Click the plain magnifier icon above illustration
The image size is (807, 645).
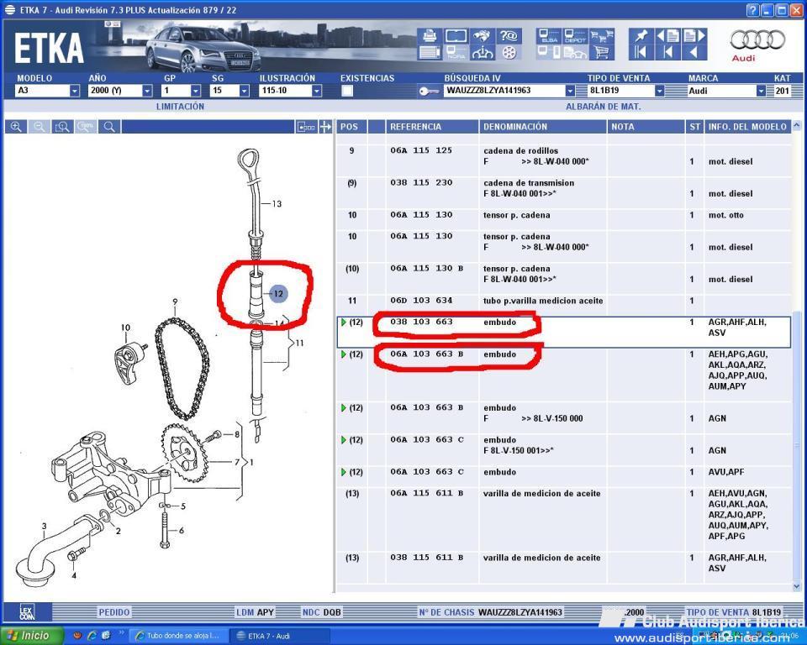tap(109, 127)
